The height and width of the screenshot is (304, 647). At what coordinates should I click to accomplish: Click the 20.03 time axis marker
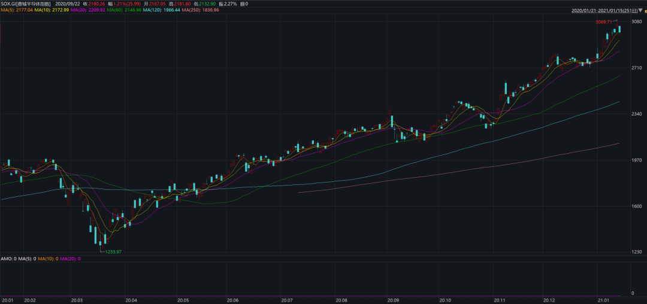coord(77,300)
